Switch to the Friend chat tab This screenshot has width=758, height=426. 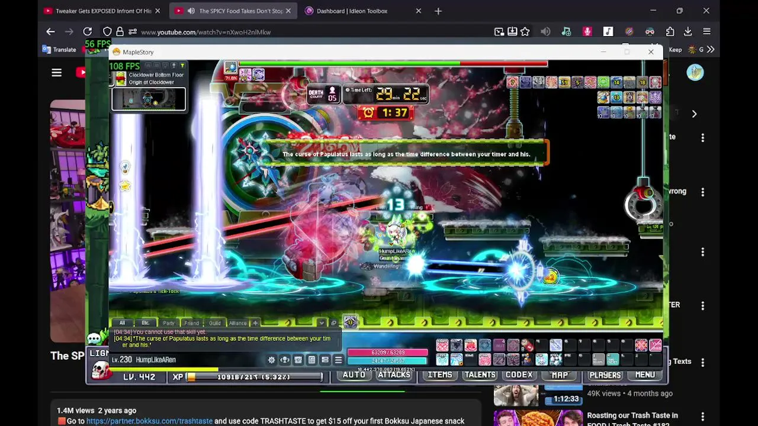(191, 323)
